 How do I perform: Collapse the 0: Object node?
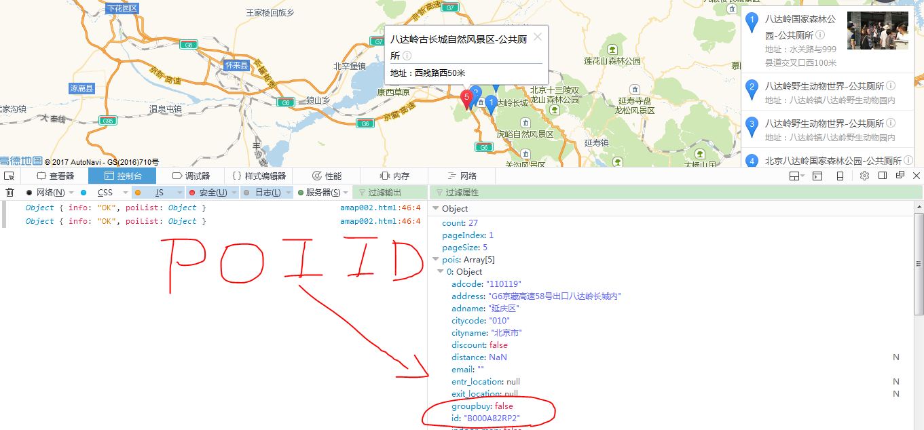441,272
